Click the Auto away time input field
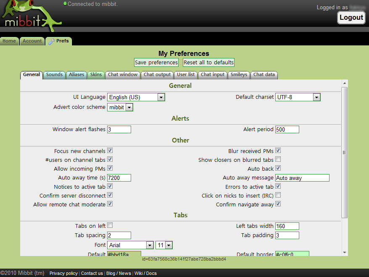369x277 pixels. 119,178
